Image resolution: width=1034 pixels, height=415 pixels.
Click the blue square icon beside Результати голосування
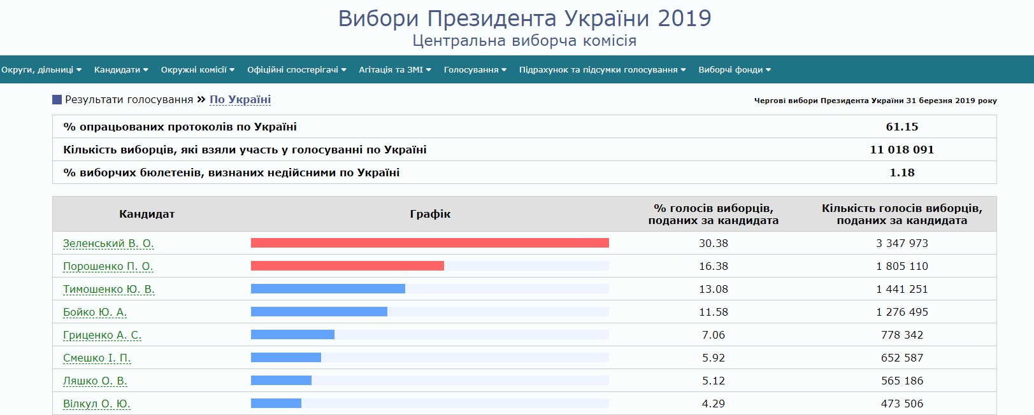(x=57, y=100)
